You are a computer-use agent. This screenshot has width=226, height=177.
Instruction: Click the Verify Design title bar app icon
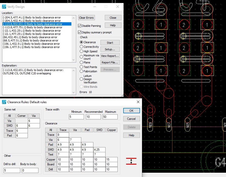coord(4,7)
